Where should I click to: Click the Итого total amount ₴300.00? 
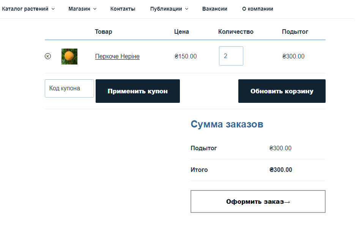tap(281, 170)
